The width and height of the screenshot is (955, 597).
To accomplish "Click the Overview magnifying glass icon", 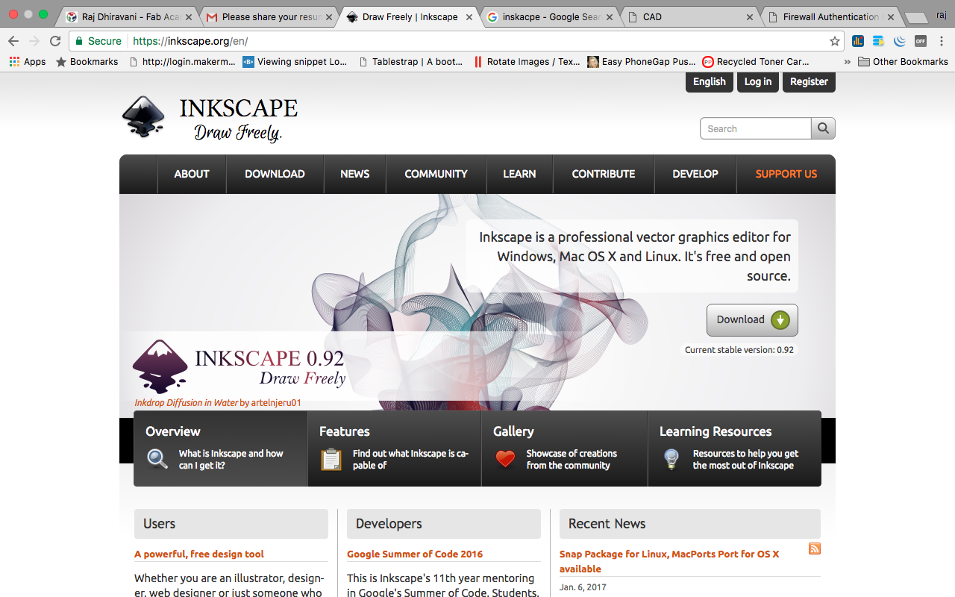I will click(157, 459).
